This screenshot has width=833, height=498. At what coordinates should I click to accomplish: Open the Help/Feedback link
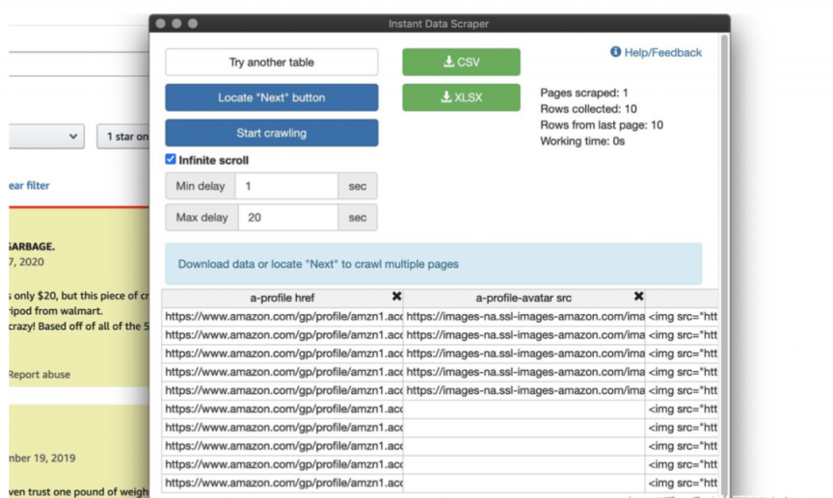point(662,53)
